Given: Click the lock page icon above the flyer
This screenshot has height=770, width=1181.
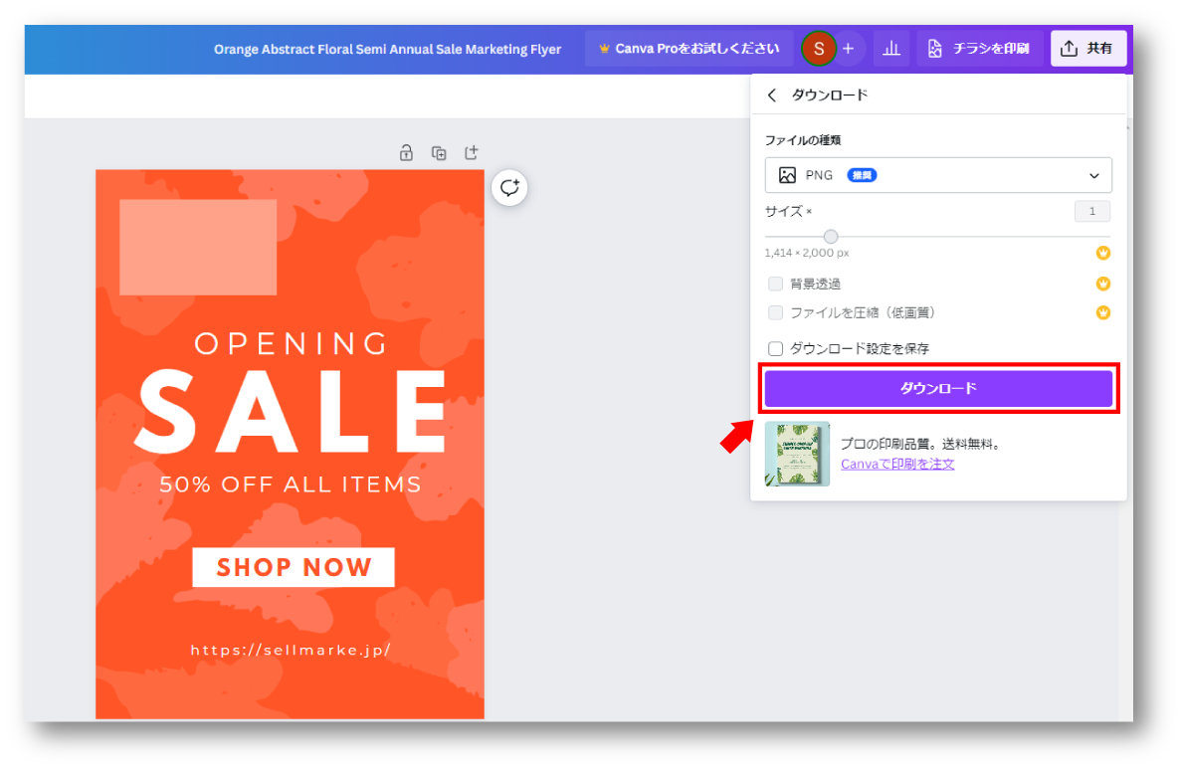Looking at the screenshot, I should [x=406, y=153].
